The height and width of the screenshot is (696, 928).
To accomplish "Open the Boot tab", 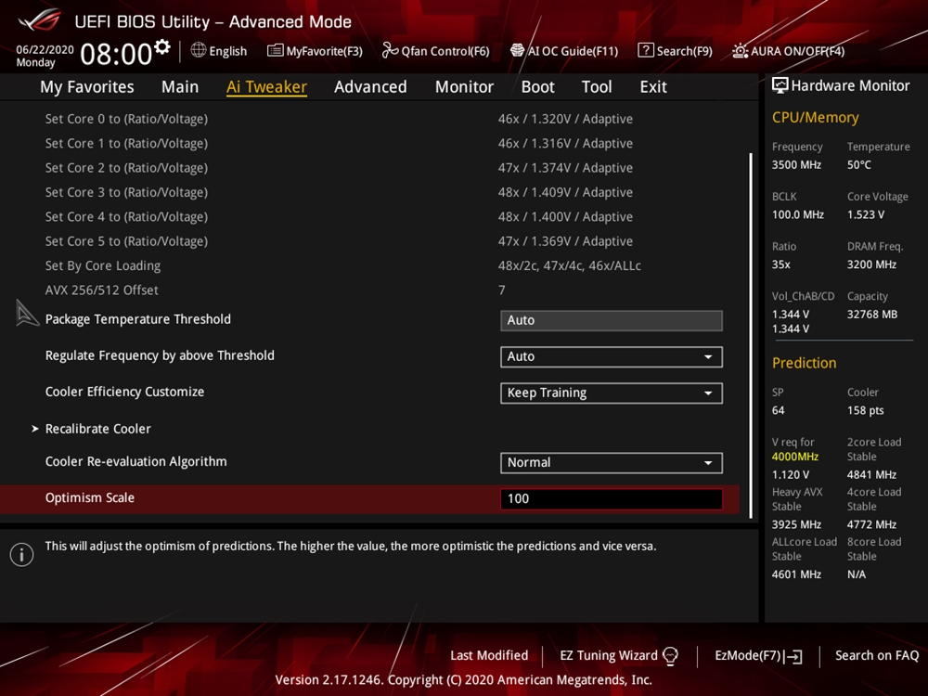I will tap(537, 87).
